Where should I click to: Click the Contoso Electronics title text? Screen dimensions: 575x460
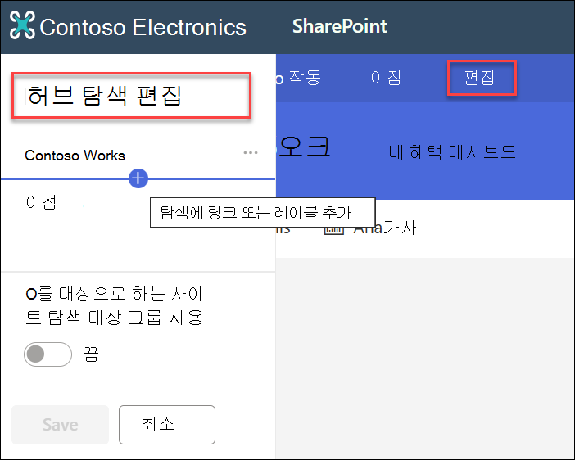tap(143, 28)
